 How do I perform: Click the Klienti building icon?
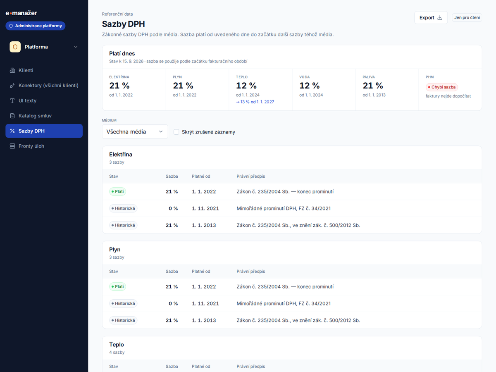coord(12,70)
